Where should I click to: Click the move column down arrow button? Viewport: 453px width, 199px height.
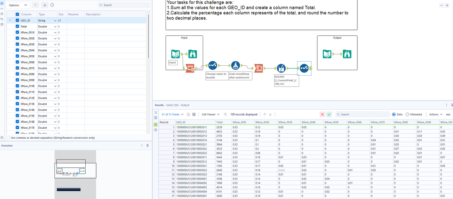(x=45, y=5)
